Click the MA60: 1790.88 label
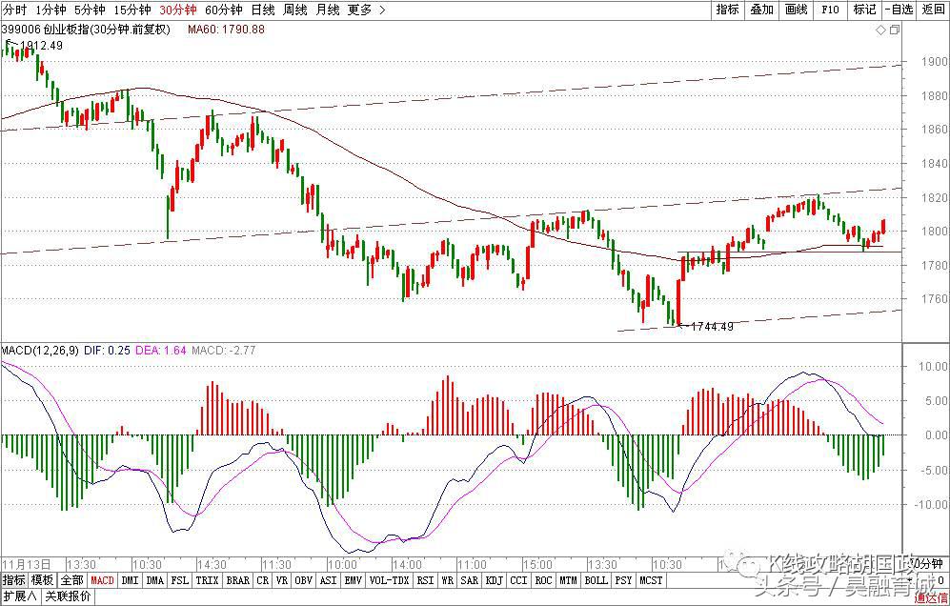 [x=226, y=30]
